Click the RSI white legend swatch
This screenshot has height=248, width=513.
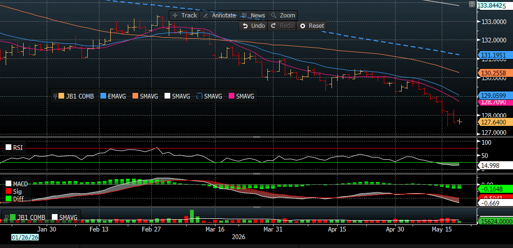8,148
